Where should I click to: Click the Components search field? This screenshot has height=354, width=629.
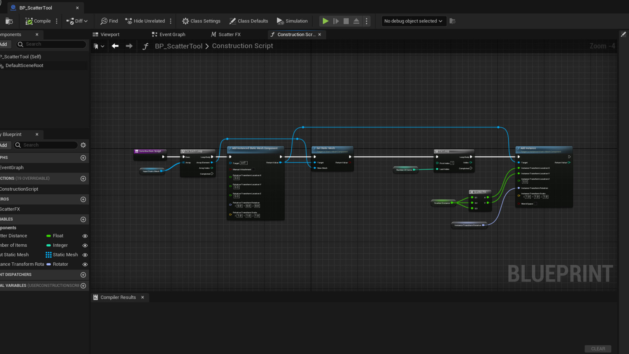[51, 44]
